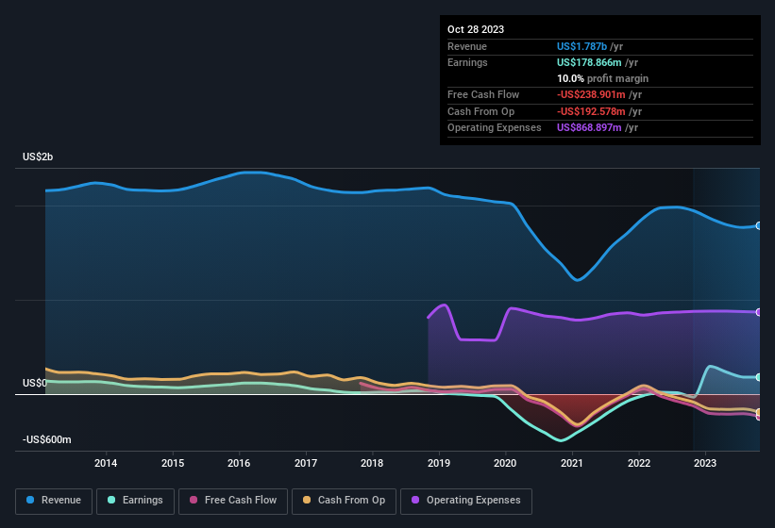Click the 10.0% profit margin text
The height and width of the screenshot is (528, 775).
[602, 78]
